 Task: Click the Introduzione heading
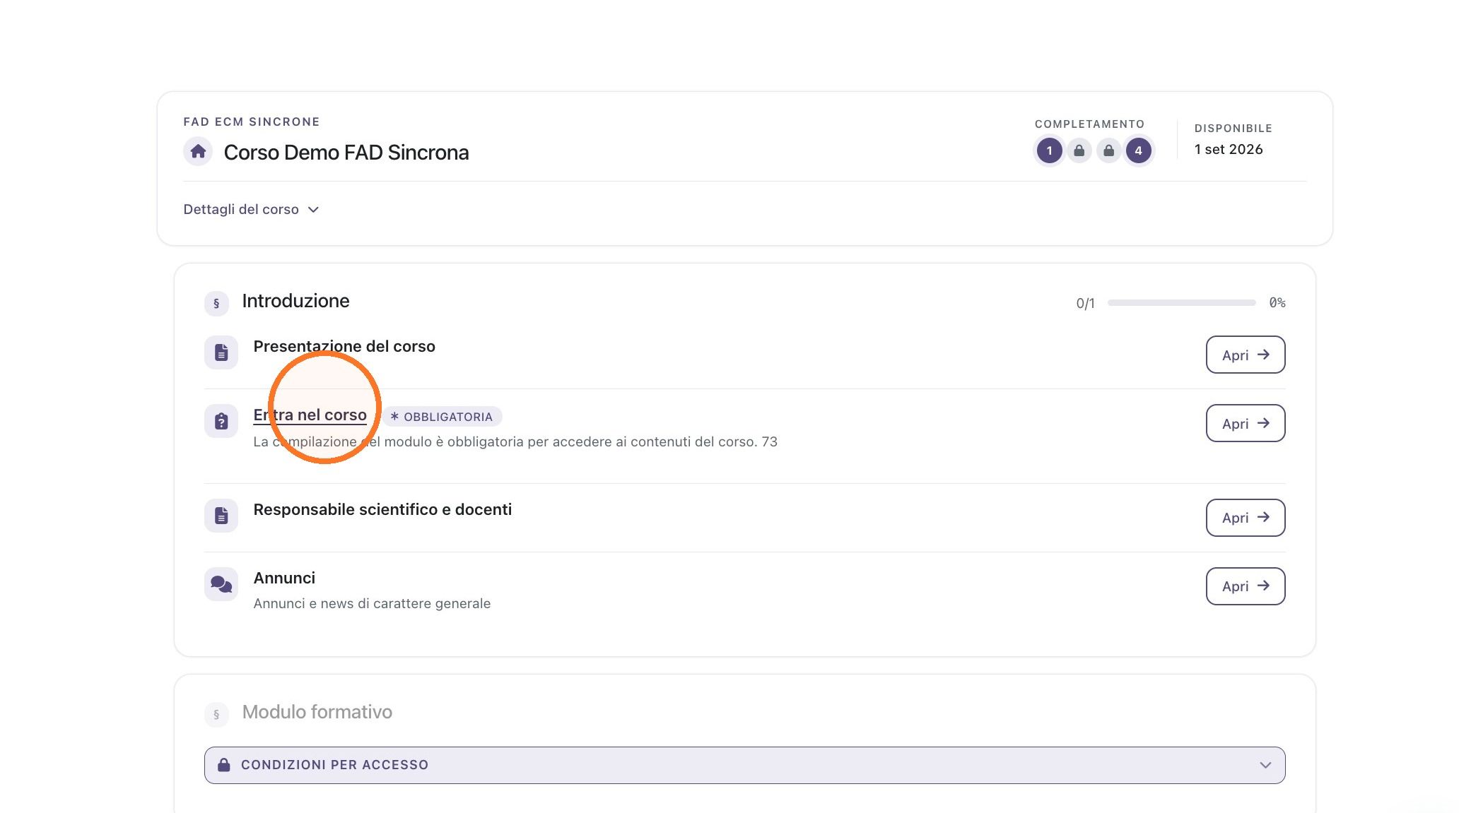point(295,301)
